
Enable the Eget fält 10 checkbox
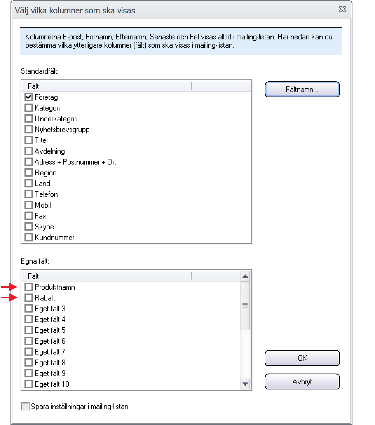pos(29,384)
